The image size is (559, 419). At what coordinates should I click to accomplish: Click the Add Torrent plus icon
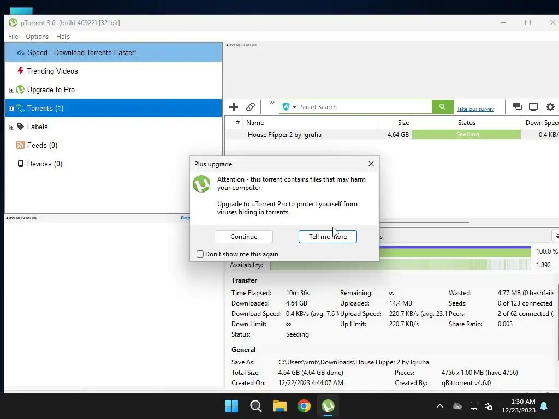point(234,107)
